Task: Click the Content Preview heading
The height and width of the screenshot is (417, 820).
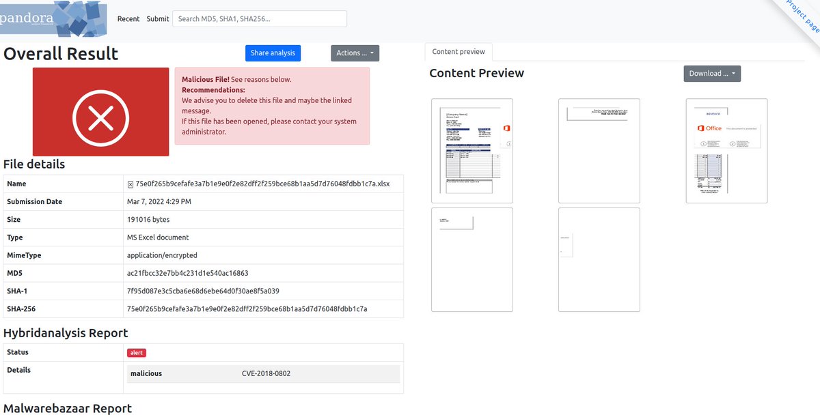Action: 477,73
